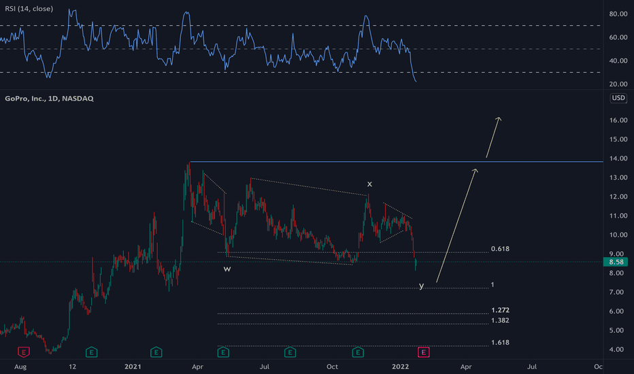Select the wave label y
This screenshot has height=374, width=634.
click(x=421, y=286)
